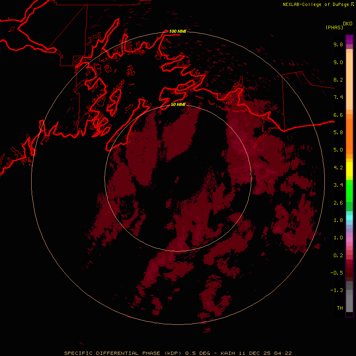
Task: Select the -0.5 legend value
Action: (x=337, y=273)
